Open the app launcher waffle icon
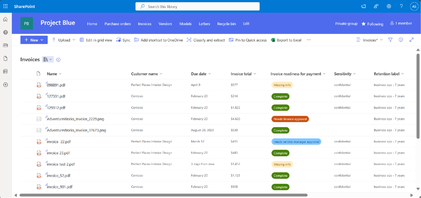The width and height of the screenshot is (421, 198). coord(5,6)
